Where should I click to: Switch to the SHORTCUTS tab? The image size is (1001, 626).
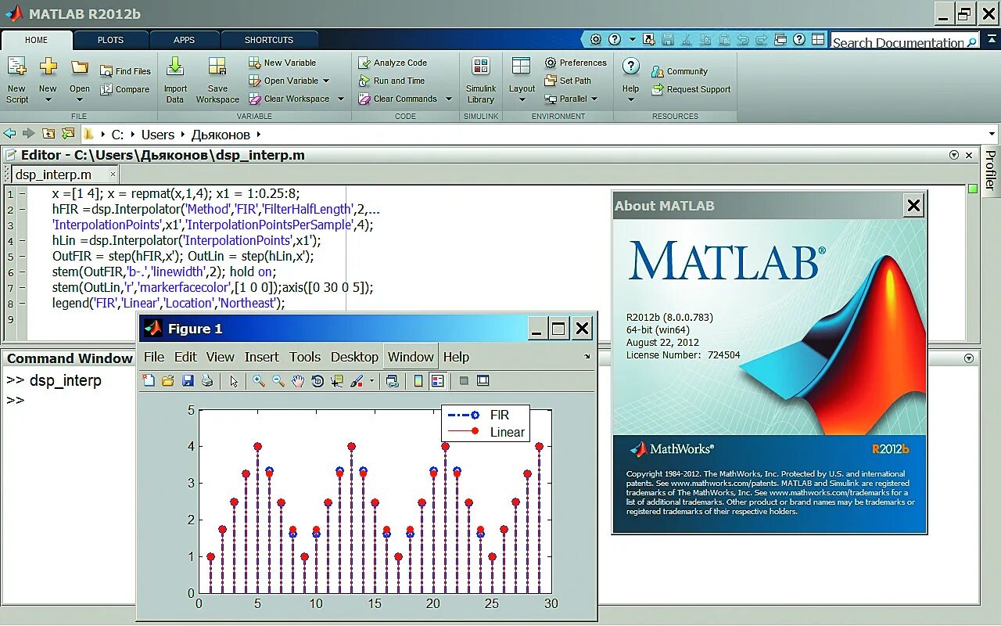coord(269,40)
